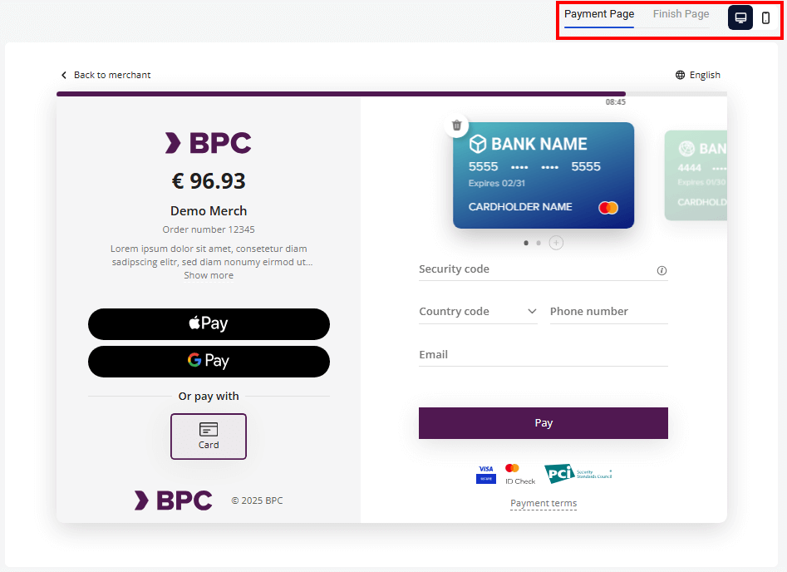The height and width of the screenshot is (572, 787).
Task: Click the globe language icon
Action: click(x=681, y=75)
